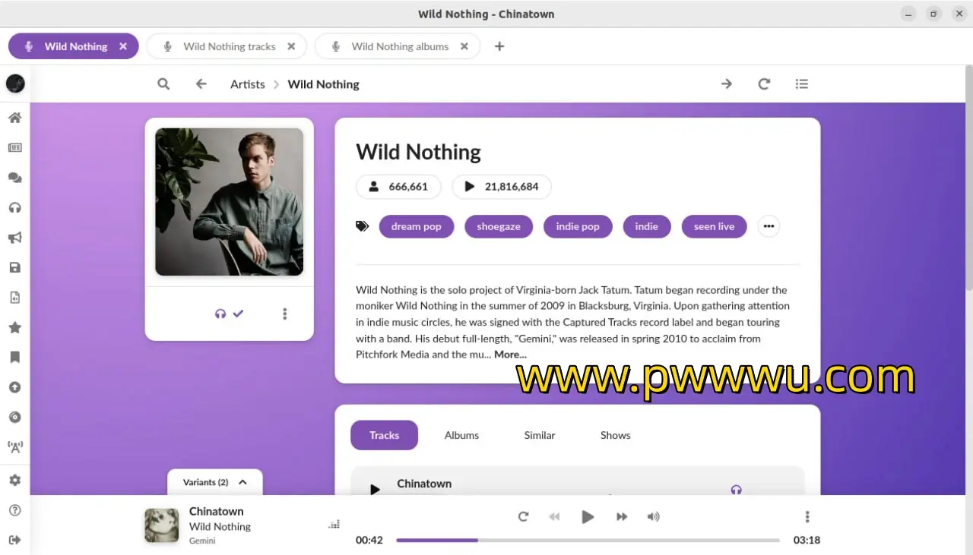
Task: Show more tags via ellipsis button
Action: [x=769, y=226]
